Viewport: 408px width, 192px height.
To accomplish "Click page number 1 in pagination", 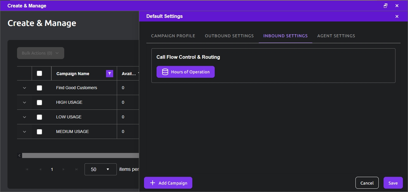I will 52,169.
